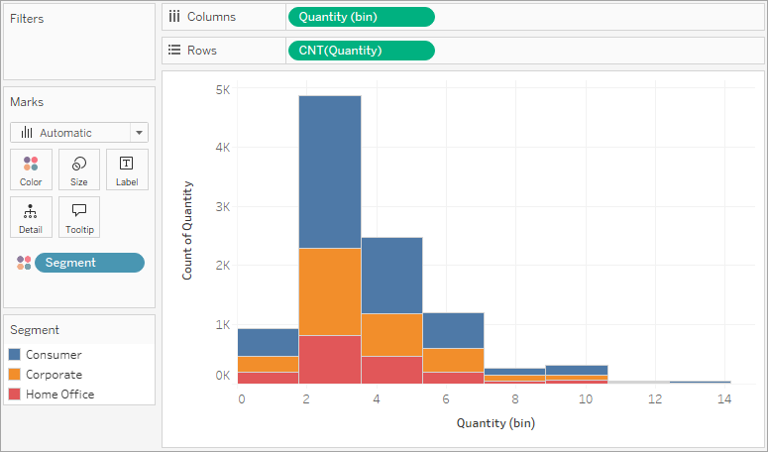Open the Size marks card
The image size is (768, 452).
click(79, 169)
